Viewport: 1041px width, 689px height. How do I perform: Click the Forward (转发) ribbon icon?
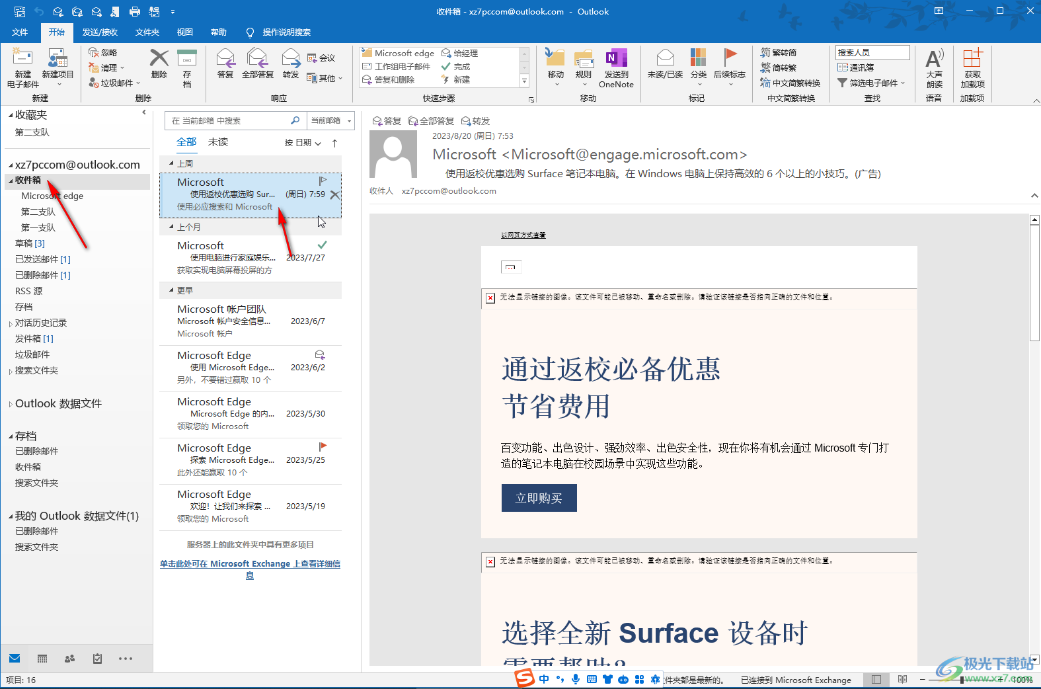(291, 60)
